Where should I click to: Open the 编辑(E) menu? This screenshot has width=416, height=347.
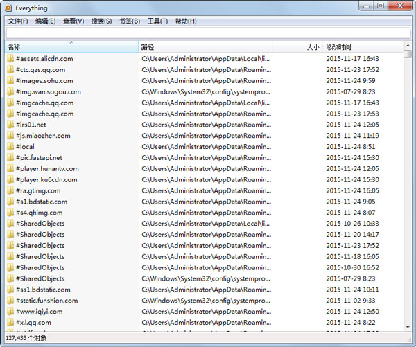45,21
